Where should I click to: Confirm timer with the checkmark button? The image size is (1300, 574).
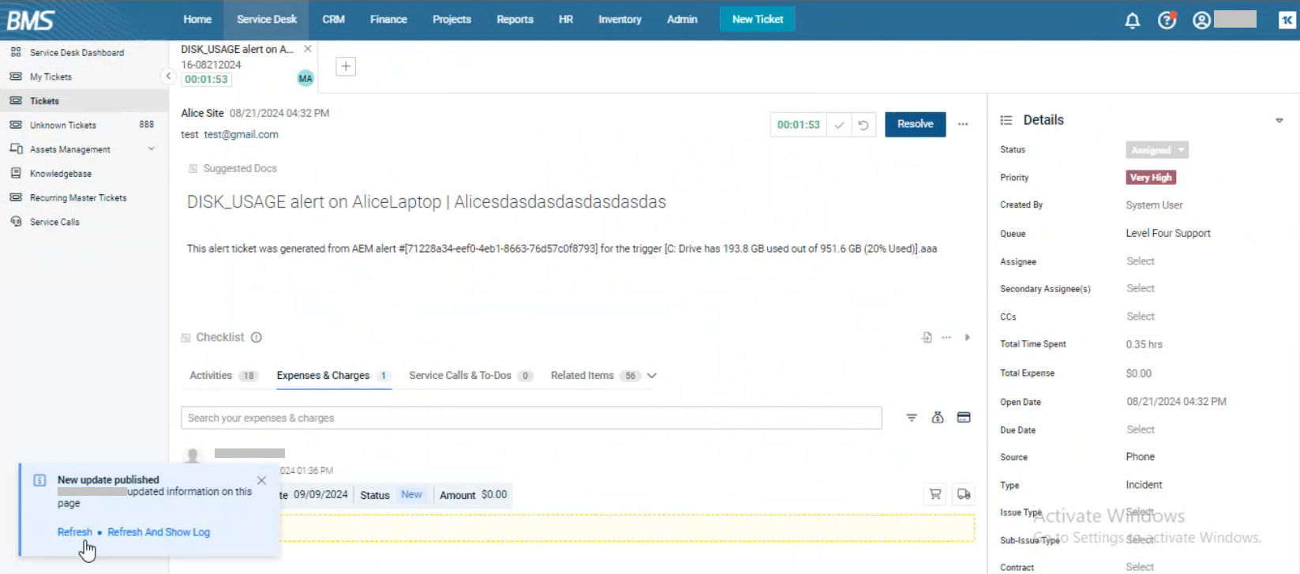pos(839,125)
